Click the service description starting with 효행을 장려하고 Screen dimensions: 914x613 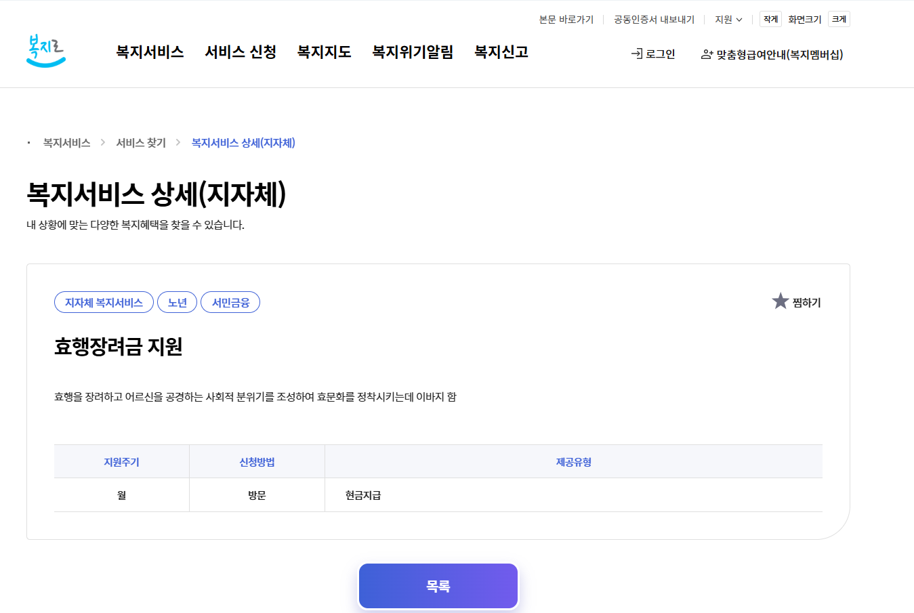255,397
